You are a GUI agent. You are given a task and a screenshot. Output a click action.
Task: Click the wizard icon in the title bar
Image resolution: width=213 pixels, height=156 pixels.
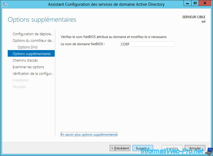(5, 4)
